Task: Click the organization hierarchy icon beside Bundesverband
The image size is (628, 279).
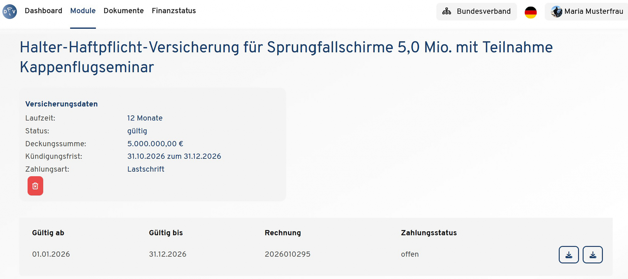Action: [446, 12]
